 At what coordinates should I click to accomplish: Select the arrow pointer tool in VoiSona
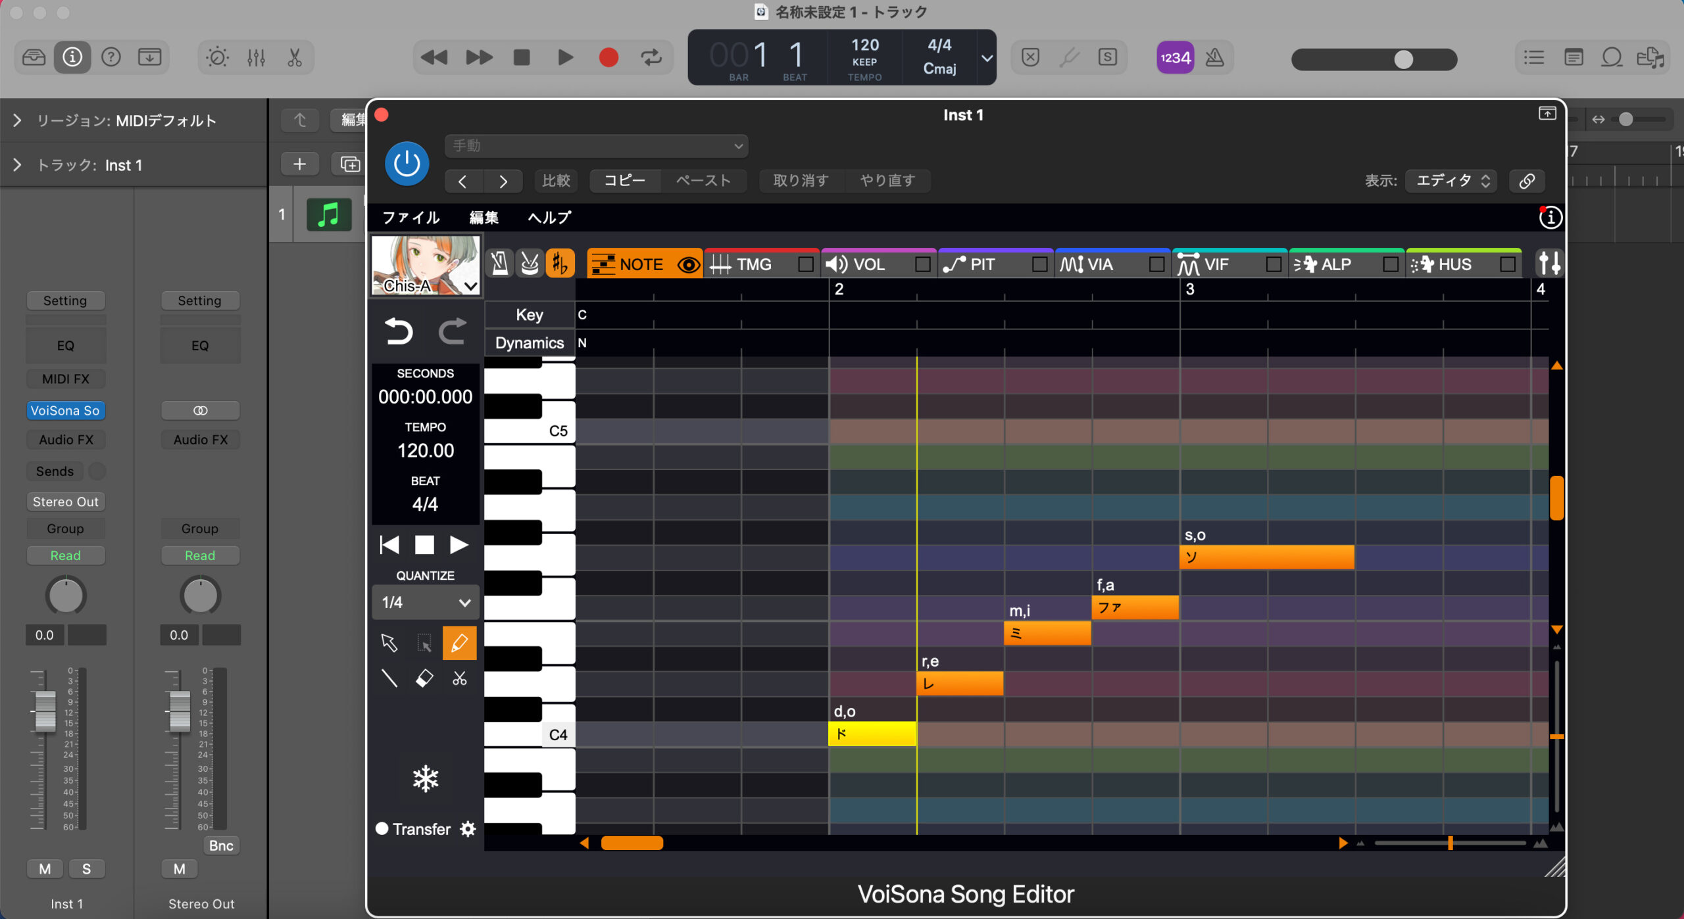pyautogui.click(x=389, y=642)
